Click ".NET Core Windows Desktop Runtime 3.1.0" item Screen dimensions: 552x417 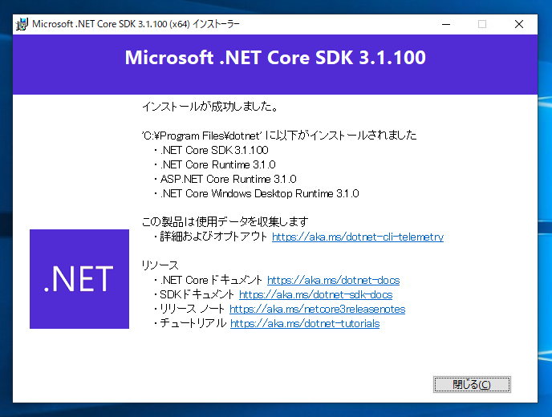click(x=259, y=193)
